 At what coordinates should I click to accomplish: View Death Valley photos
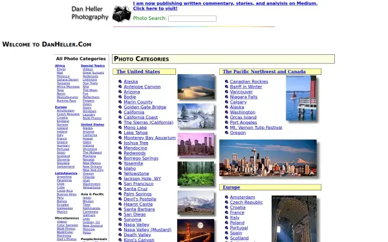pyautogui.click(x=137, y=235)
